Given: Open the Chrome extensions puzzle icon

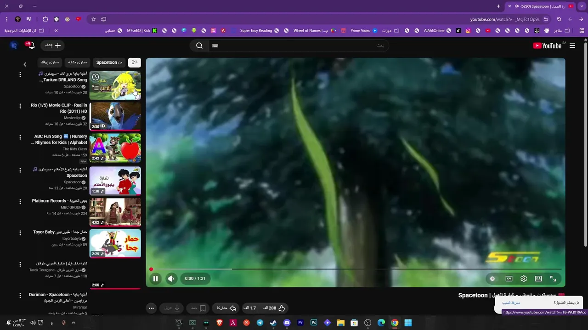Looking at the screenshot, I should pos(45,19).
